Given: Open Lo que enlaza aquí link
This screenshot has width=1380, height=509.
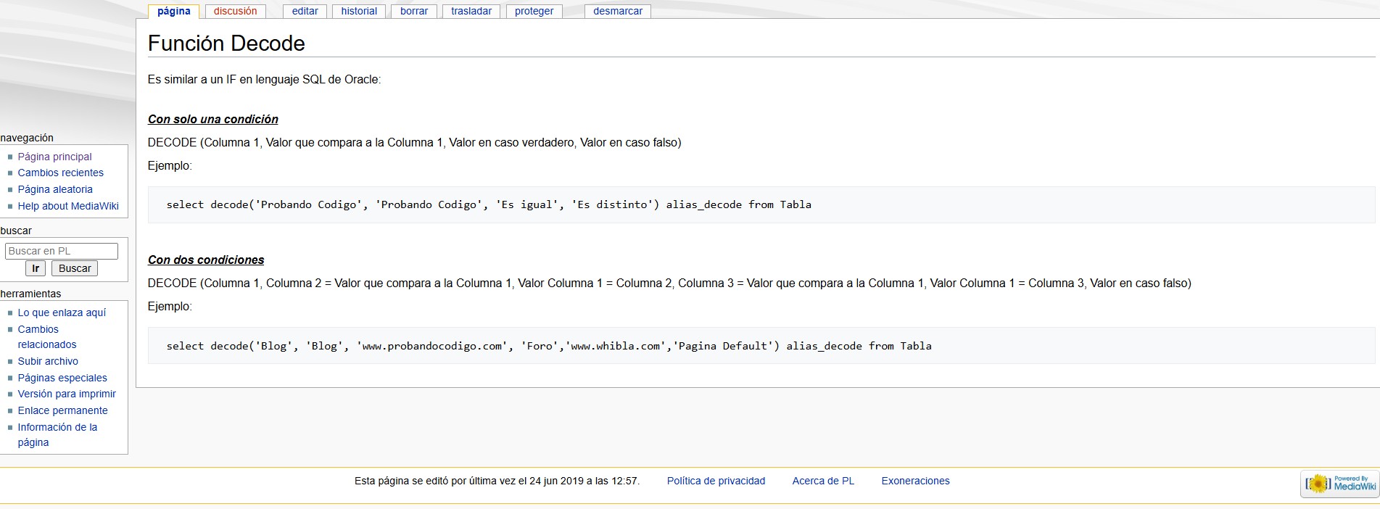Looking at the screenshot, I should tap(62, 313).
